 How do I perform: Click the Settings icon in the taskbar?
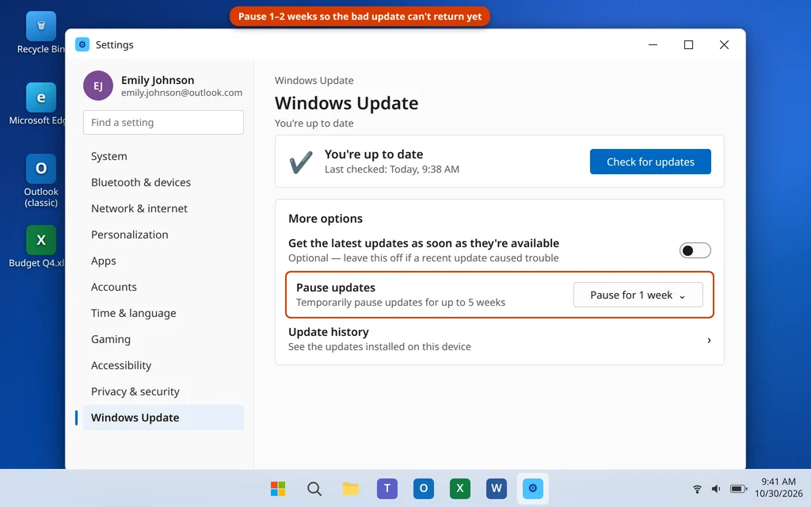tap(533, 488)
